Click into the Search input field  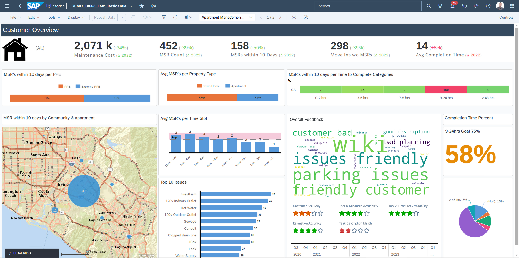coord(368,6)
